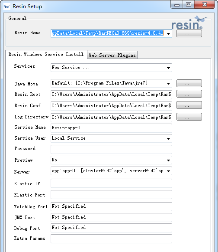Select Resin Windows Service Install tab
This screenshot has height=252, width=218.
click(x=46, y=54)
